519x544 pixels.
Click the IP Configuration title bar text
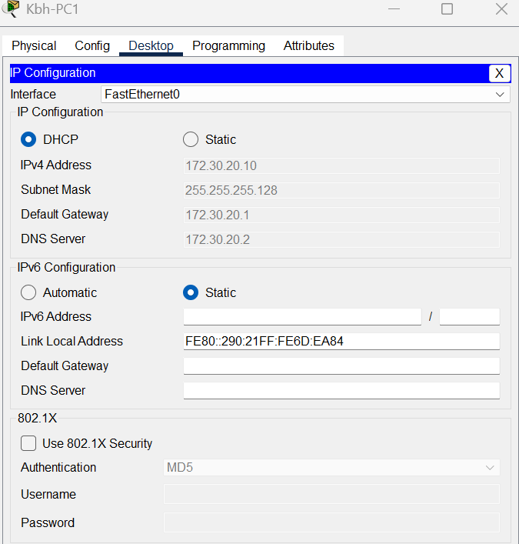[x=53, y=73]
